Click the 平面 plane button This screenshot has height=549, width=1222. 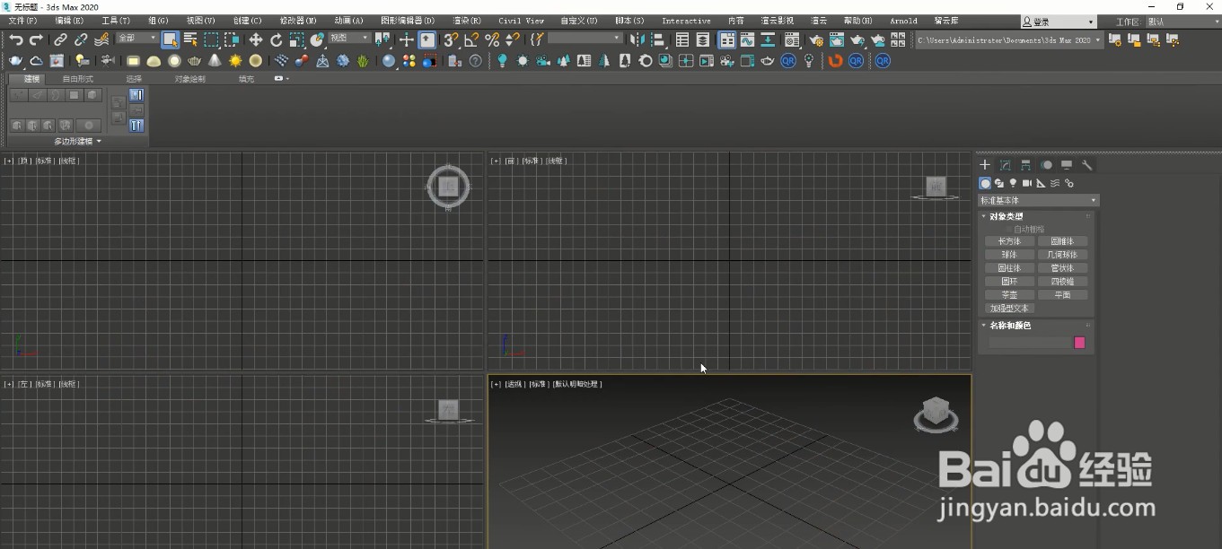(x=1062, y=295)
